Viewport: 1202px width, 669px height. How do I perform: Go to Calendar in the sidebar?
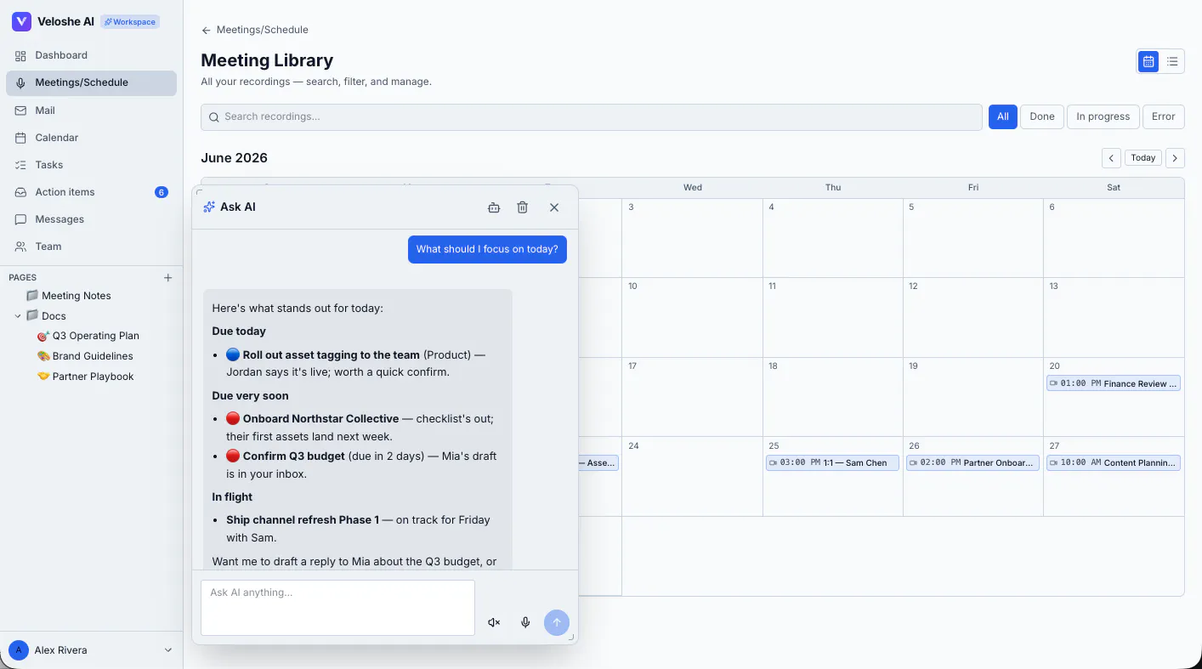(91, 138)
